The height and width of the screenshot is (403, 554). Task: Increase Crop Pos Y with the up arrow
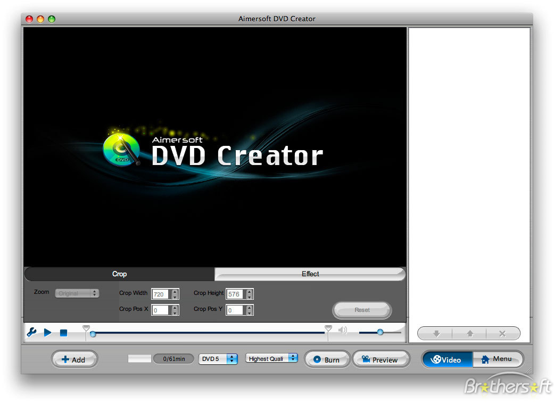coord(250,308)
